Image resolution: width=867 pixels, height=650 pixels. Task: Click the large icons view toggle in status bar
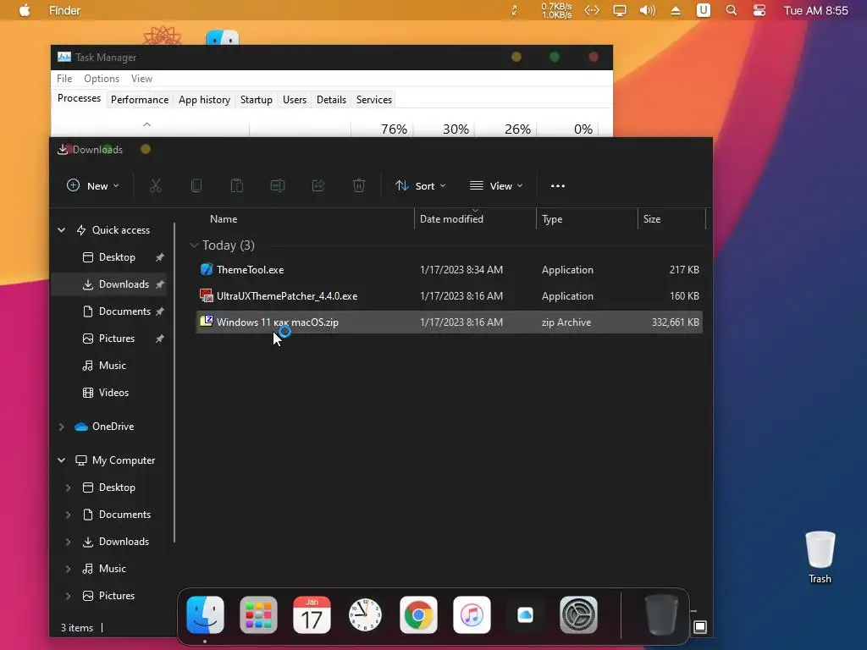tap(700, 627)
